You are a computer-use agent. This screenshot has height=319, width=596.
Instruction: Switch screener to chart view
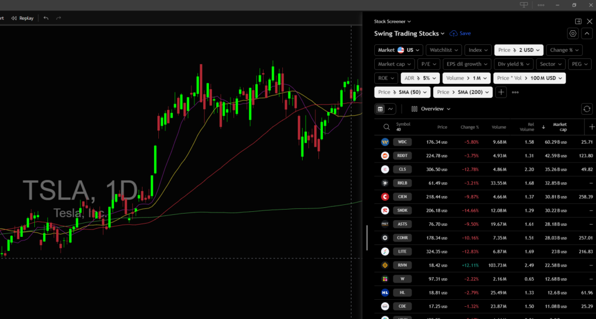[x=390, y=109]
